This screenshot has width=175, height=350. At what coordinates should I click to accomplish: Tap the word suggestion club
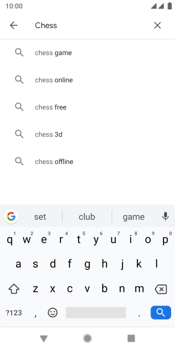[x=87, y=217]
